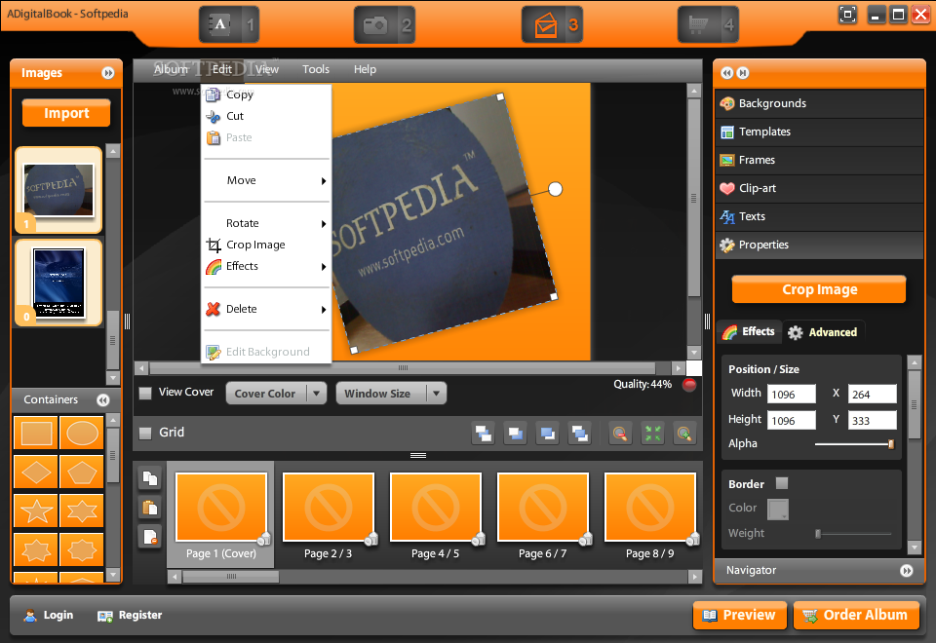Click the orange Crop Image button
Viewport: 936px width, 643px height.
pyautogui.click(x=819, y=289)
